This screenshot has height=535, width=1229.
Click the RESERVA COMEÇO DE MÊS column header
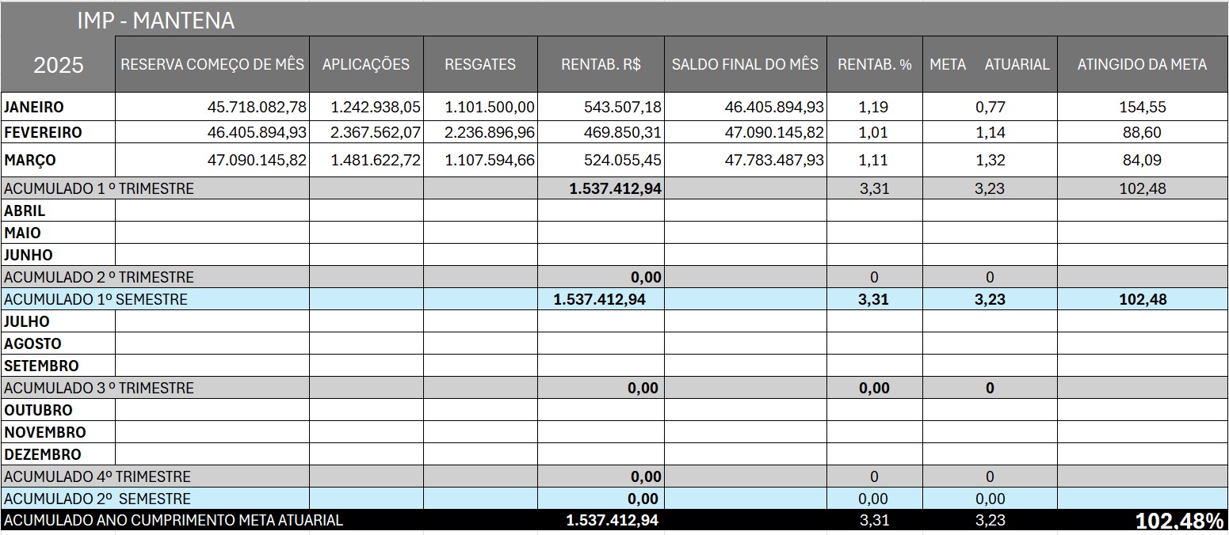[212, 65]
